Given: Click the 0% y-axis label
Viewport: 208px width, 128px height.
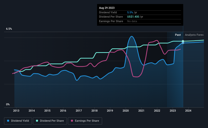Looking at the screenshot, I should pyautogui.click(x=8, y=104).
